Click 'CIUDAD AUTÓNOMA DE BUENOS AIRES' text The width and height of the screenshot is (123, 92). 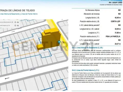[x=111, y=5]
